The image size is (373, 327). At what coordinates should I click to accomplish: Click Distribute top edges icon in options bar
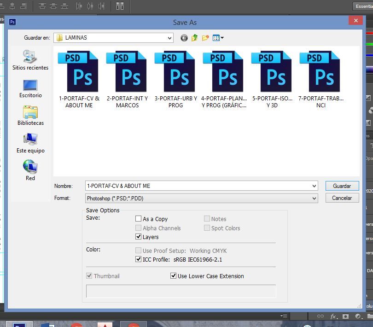point(42,6)
